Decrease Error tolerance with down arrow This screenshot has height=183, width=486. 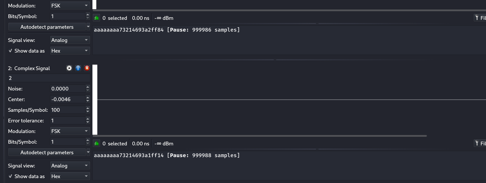point(88,122)
